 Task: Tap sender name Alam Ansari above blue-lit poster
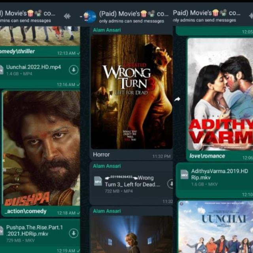[107, 211]
